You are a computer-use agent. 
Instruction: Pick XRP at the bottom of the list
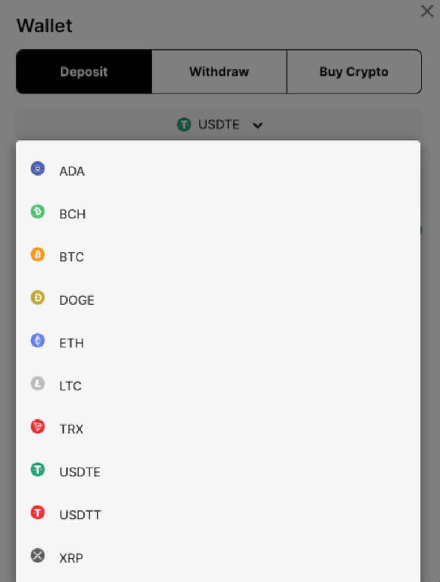(71, 558)
